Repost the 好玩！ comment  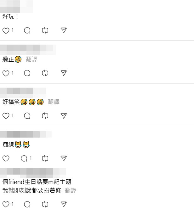click(45, 31)
